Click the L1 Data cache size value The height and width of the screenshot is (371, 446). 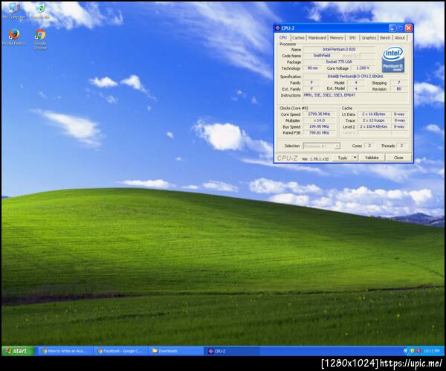coord(373,114)
